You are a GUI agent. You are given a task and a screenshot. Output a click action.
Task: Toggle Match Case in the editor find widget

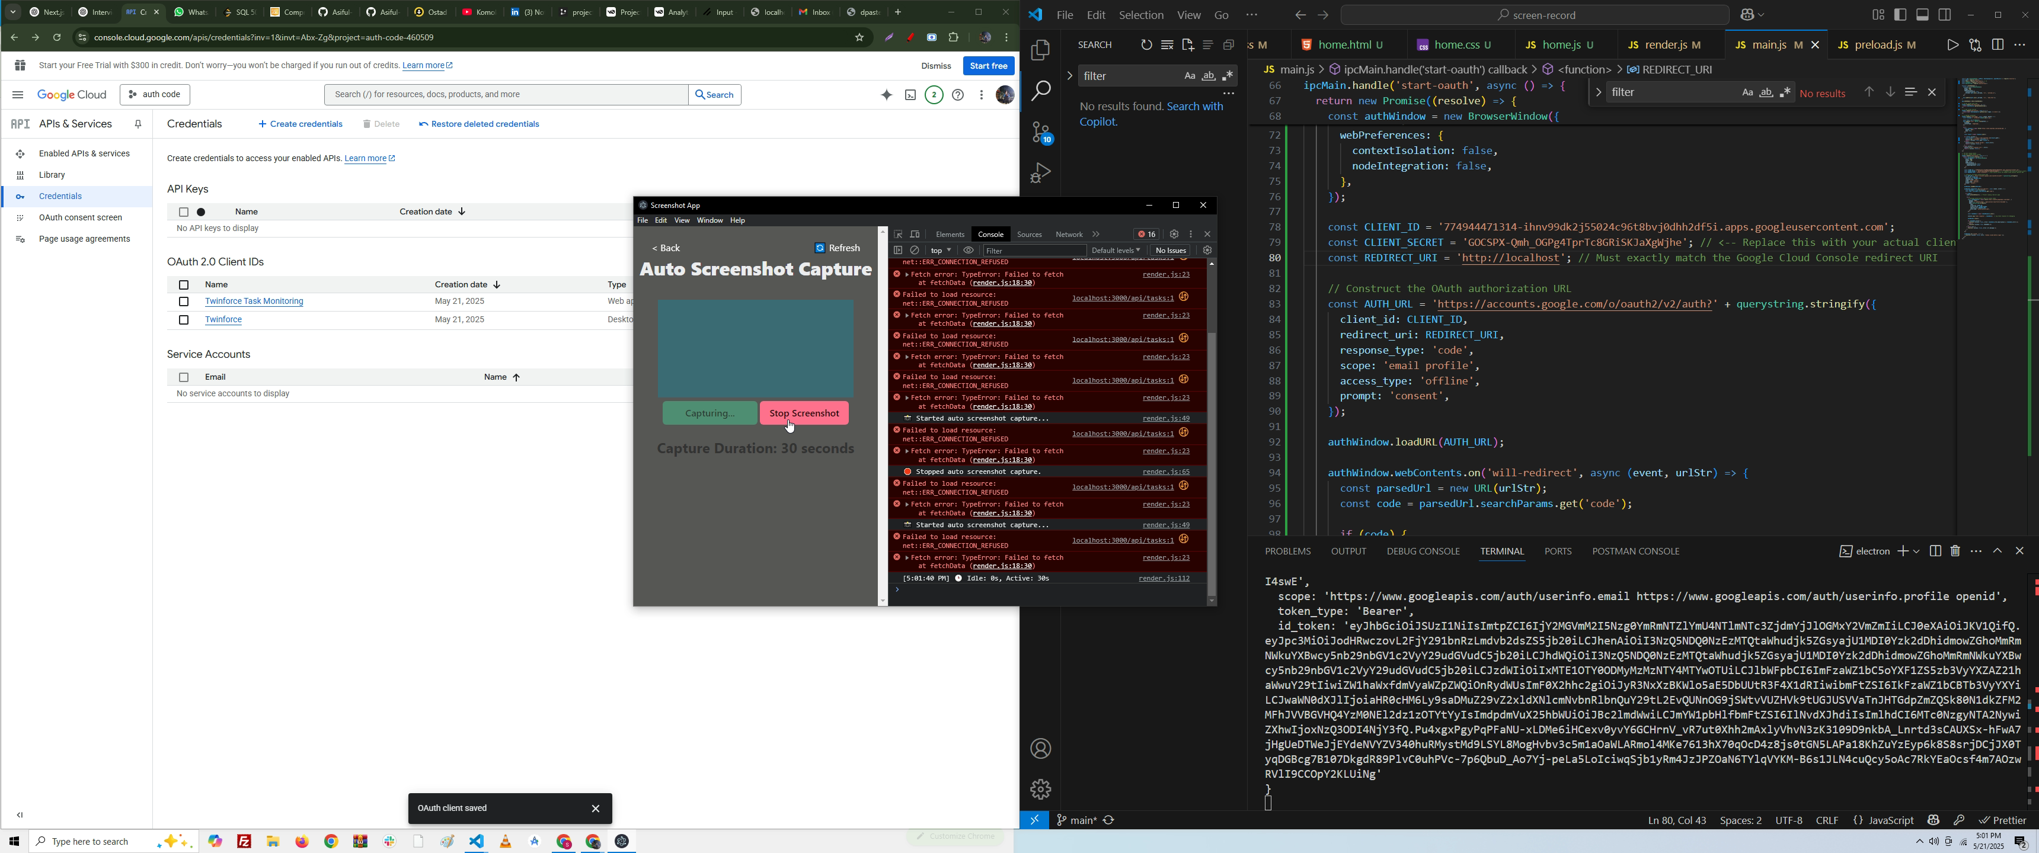(x=1747, y=94)
